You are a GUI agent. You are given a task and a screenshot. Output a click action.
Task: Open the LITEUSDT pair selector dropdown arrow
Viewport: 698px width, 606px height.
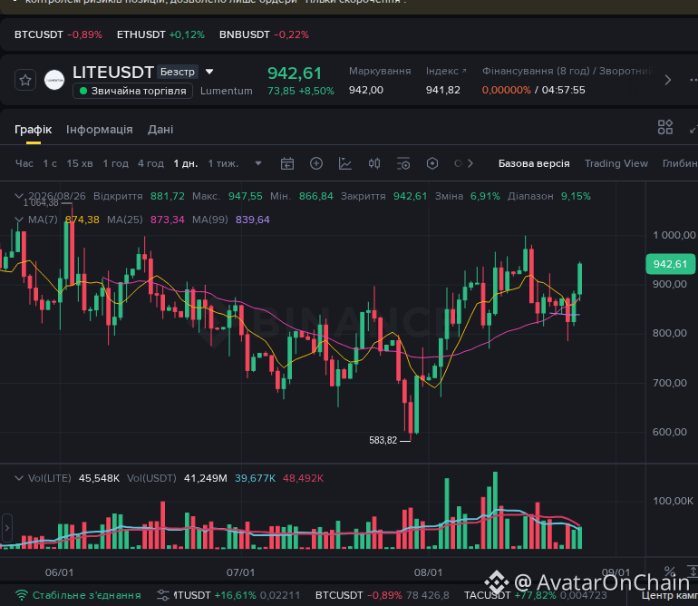click(x=209, y=72)
